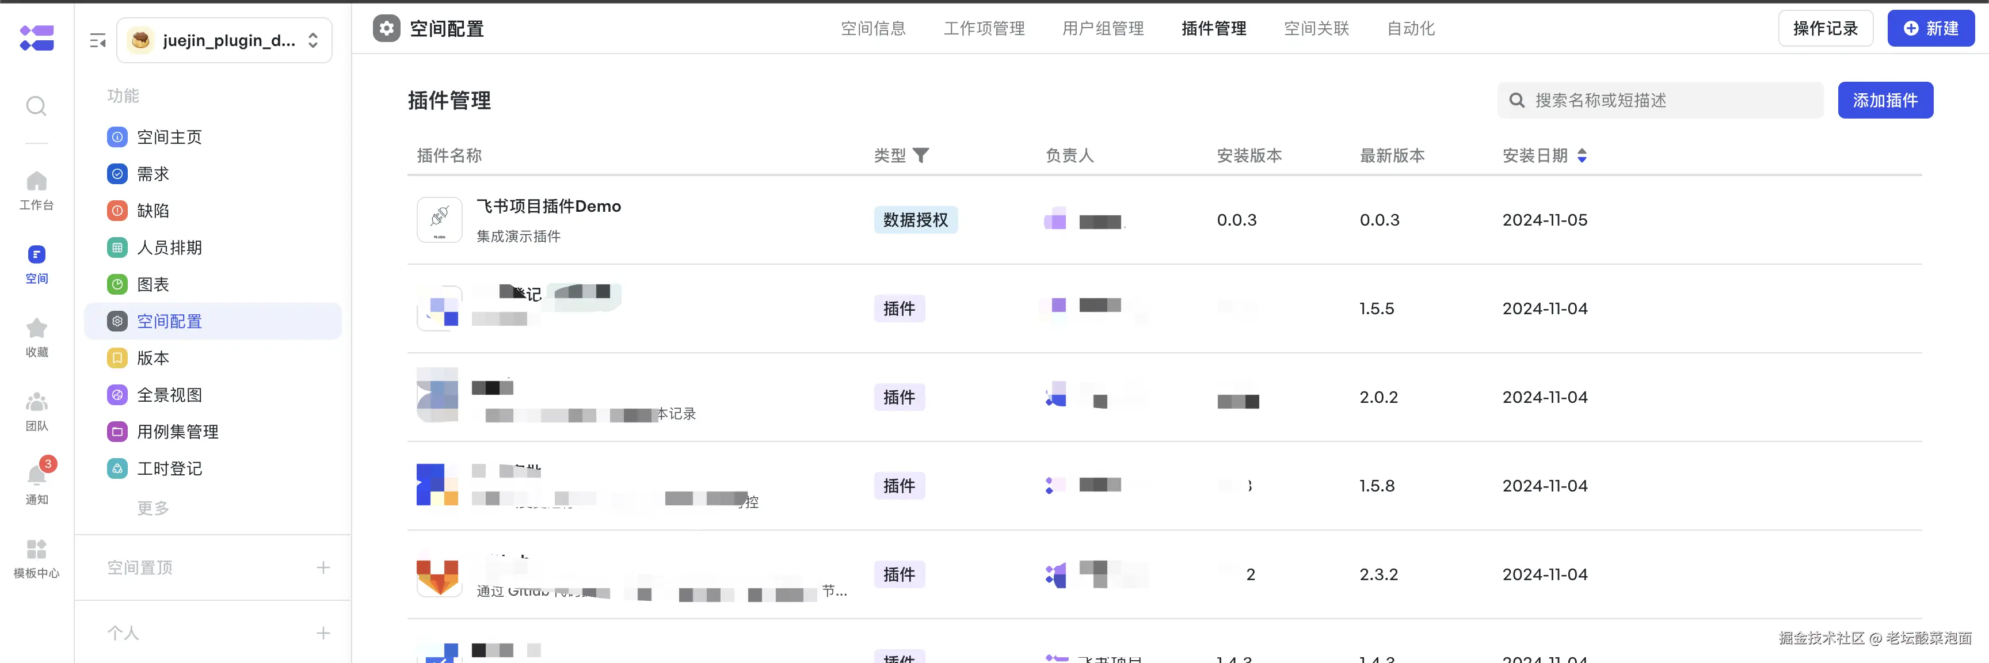Click the 添加插件 button
The width and height of the screenshot is (1989, 663).
(1885, 100)
